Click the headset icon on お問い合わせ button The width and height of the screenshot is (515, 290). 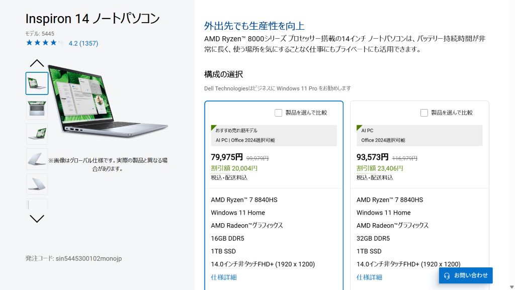click(447, 276)
